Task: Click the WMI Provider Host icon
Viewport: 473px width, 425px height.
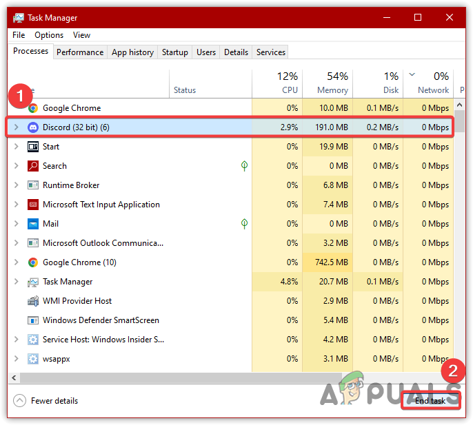Action: (x=33, y=301)
